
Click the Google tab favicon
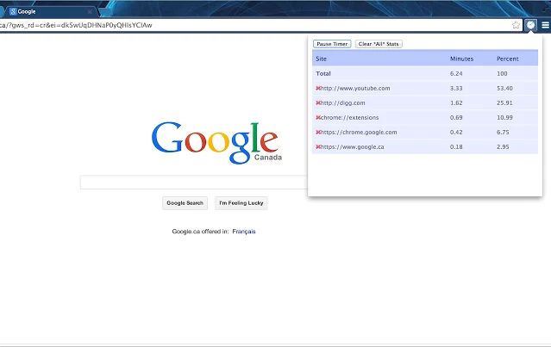[13, 11]
